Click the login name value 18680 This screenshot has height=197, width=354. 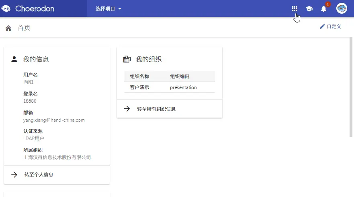tap(30, 101)
